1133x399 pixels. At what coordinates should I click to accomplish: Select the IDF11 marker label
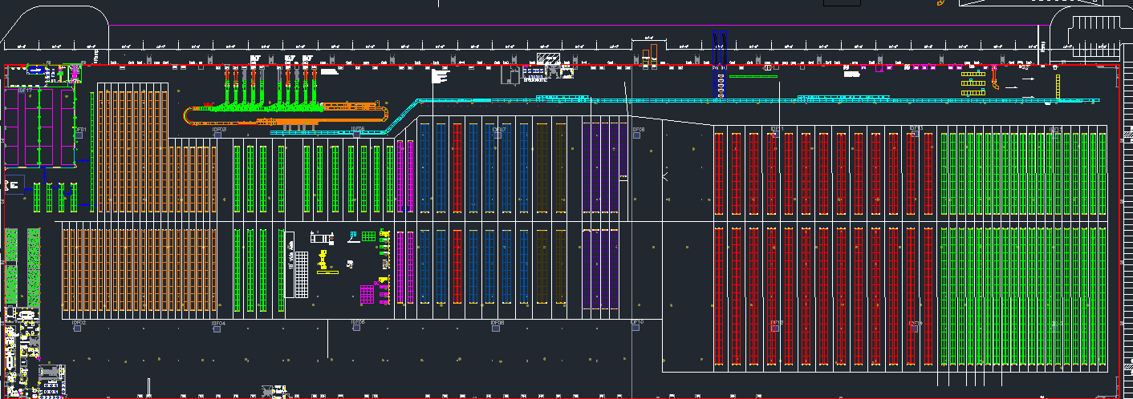click(x=776, y=129)
